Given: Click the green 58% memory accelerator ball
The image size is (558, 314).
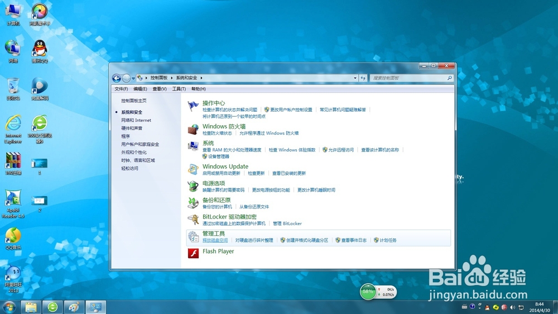Looking at the screenshot, I should coord(368,292).
